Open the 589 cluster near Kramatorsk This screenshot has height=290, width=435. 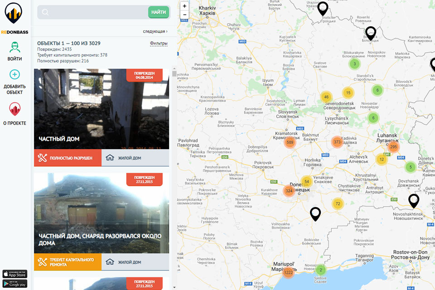coord(290,142)
